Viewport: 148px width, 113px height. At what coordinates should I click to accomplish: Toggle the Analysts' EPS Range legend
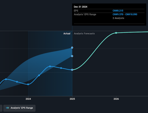(19, 108)
